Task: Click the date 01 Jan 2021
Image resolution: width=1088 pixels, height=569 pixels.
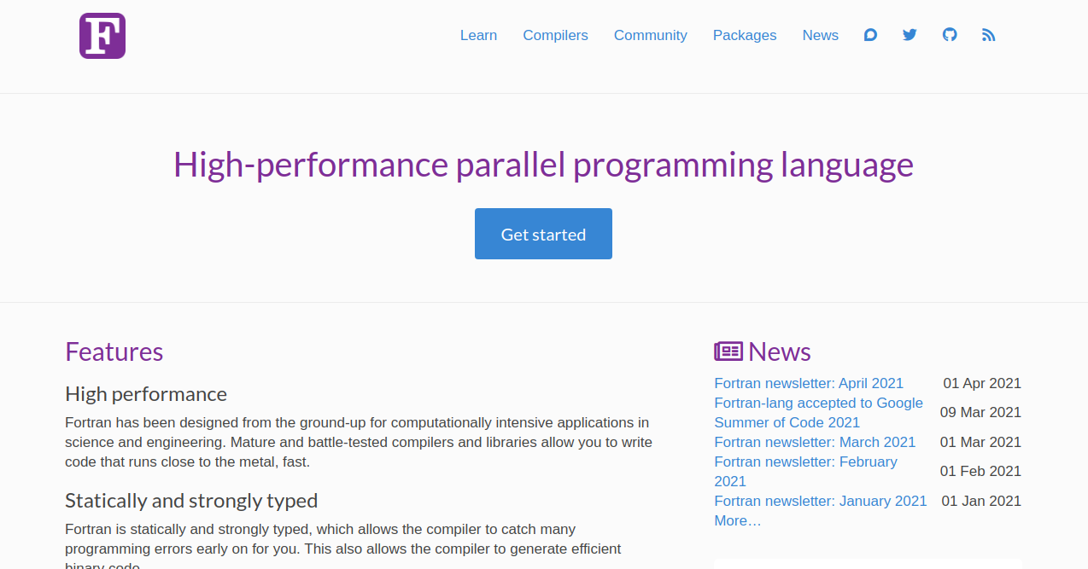Action: click(981, 501)
